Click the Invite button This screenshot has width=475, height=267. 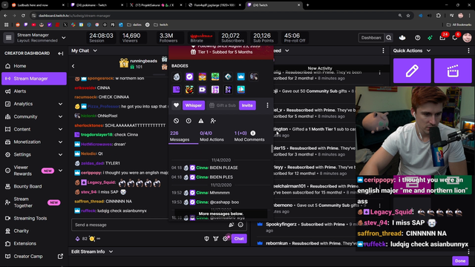point(247,105)
